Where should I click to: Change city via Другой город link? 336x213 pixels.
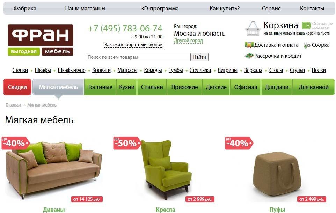(188, 40)
